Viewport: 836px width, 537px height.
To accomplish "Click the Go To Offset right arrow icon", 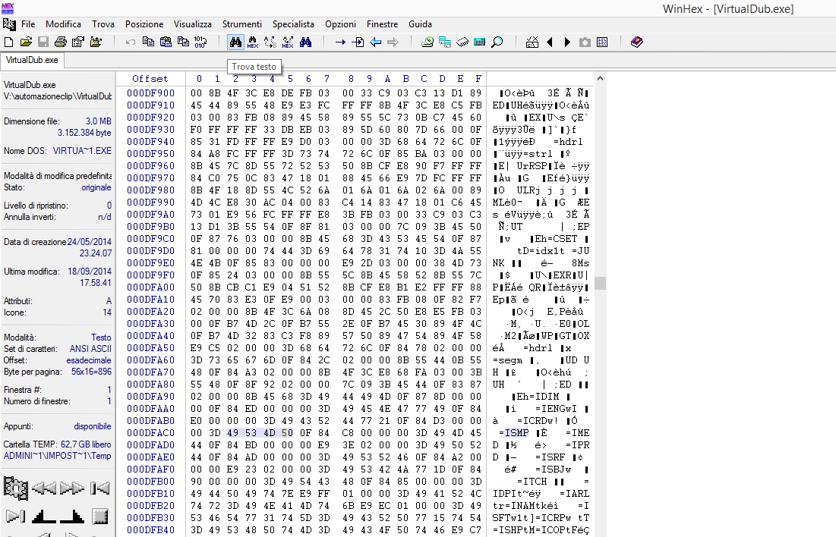I will tap(340, 42).
